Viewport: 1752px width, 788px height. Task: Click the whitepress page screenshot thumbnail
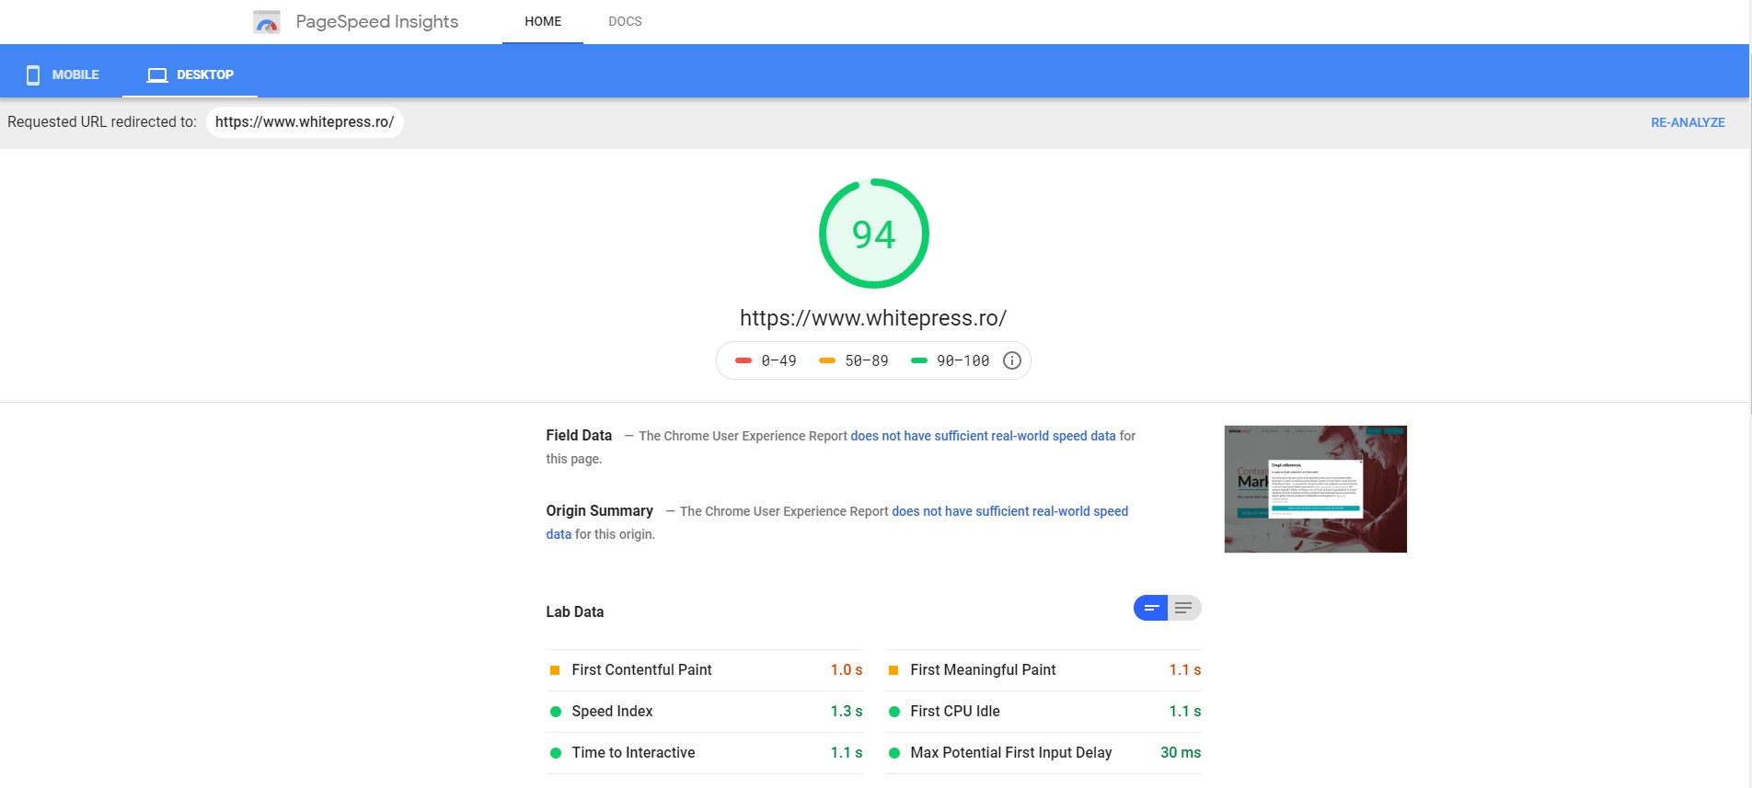(1316, 489)
